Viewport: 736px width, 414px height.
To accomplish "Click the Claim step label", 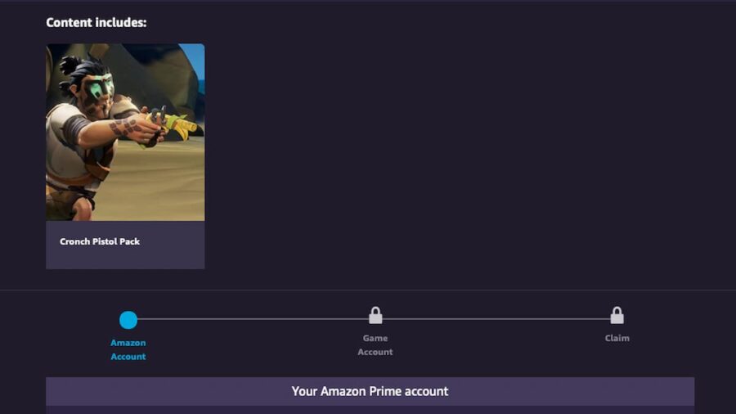I will [x=617, y=338].
